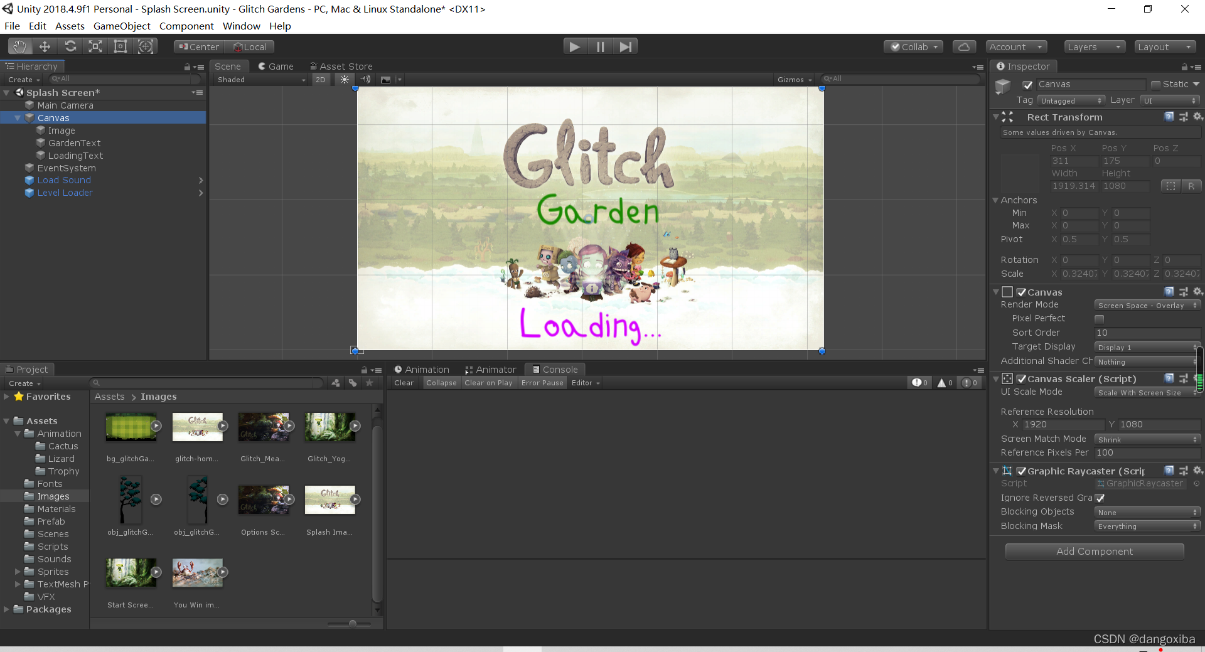Open the Window menu
The height and width of the screenshot is (652, 1205).
click(242, 26)
